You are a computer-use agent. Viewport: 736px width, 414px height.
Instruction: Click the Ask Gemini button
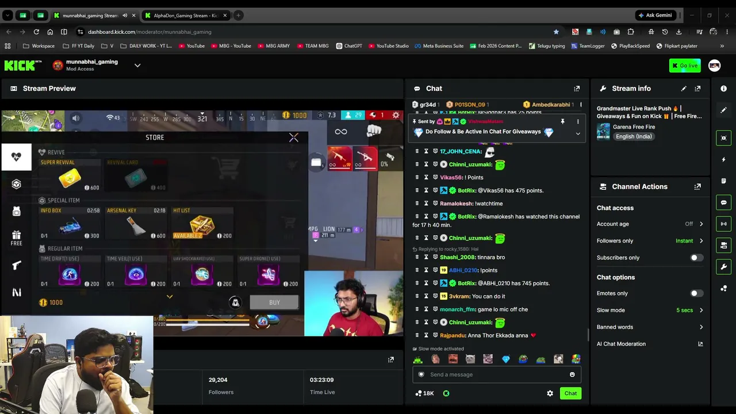[x=655, y=16]
